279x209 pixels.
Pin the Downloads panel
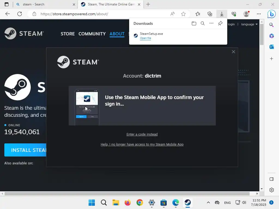220,23
